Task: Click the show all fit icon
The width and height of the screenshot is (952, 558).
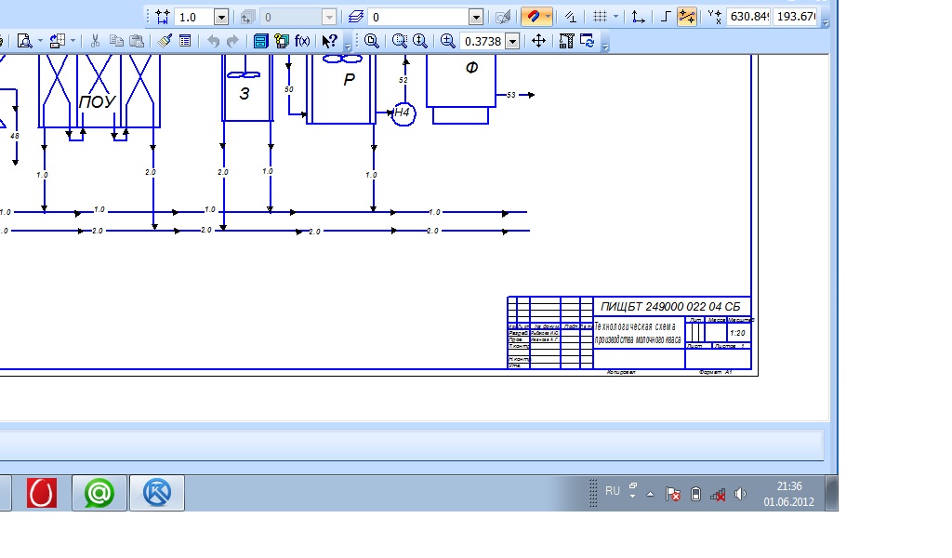Action: point(566,41)
